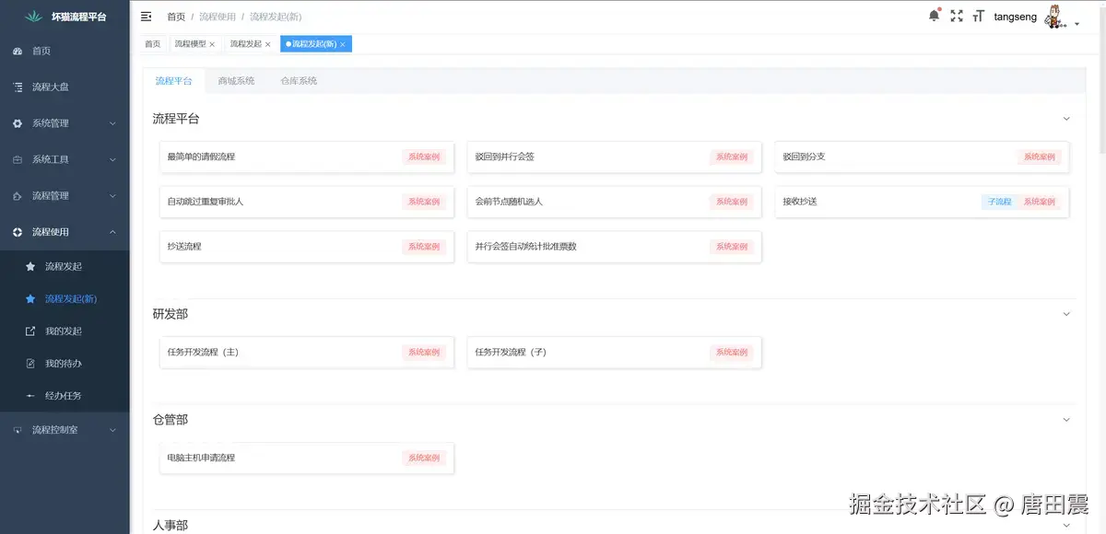Click the star icon beside 流程发起
The width and height of the screenshot is (1106, 534).
tap(30, 266)
